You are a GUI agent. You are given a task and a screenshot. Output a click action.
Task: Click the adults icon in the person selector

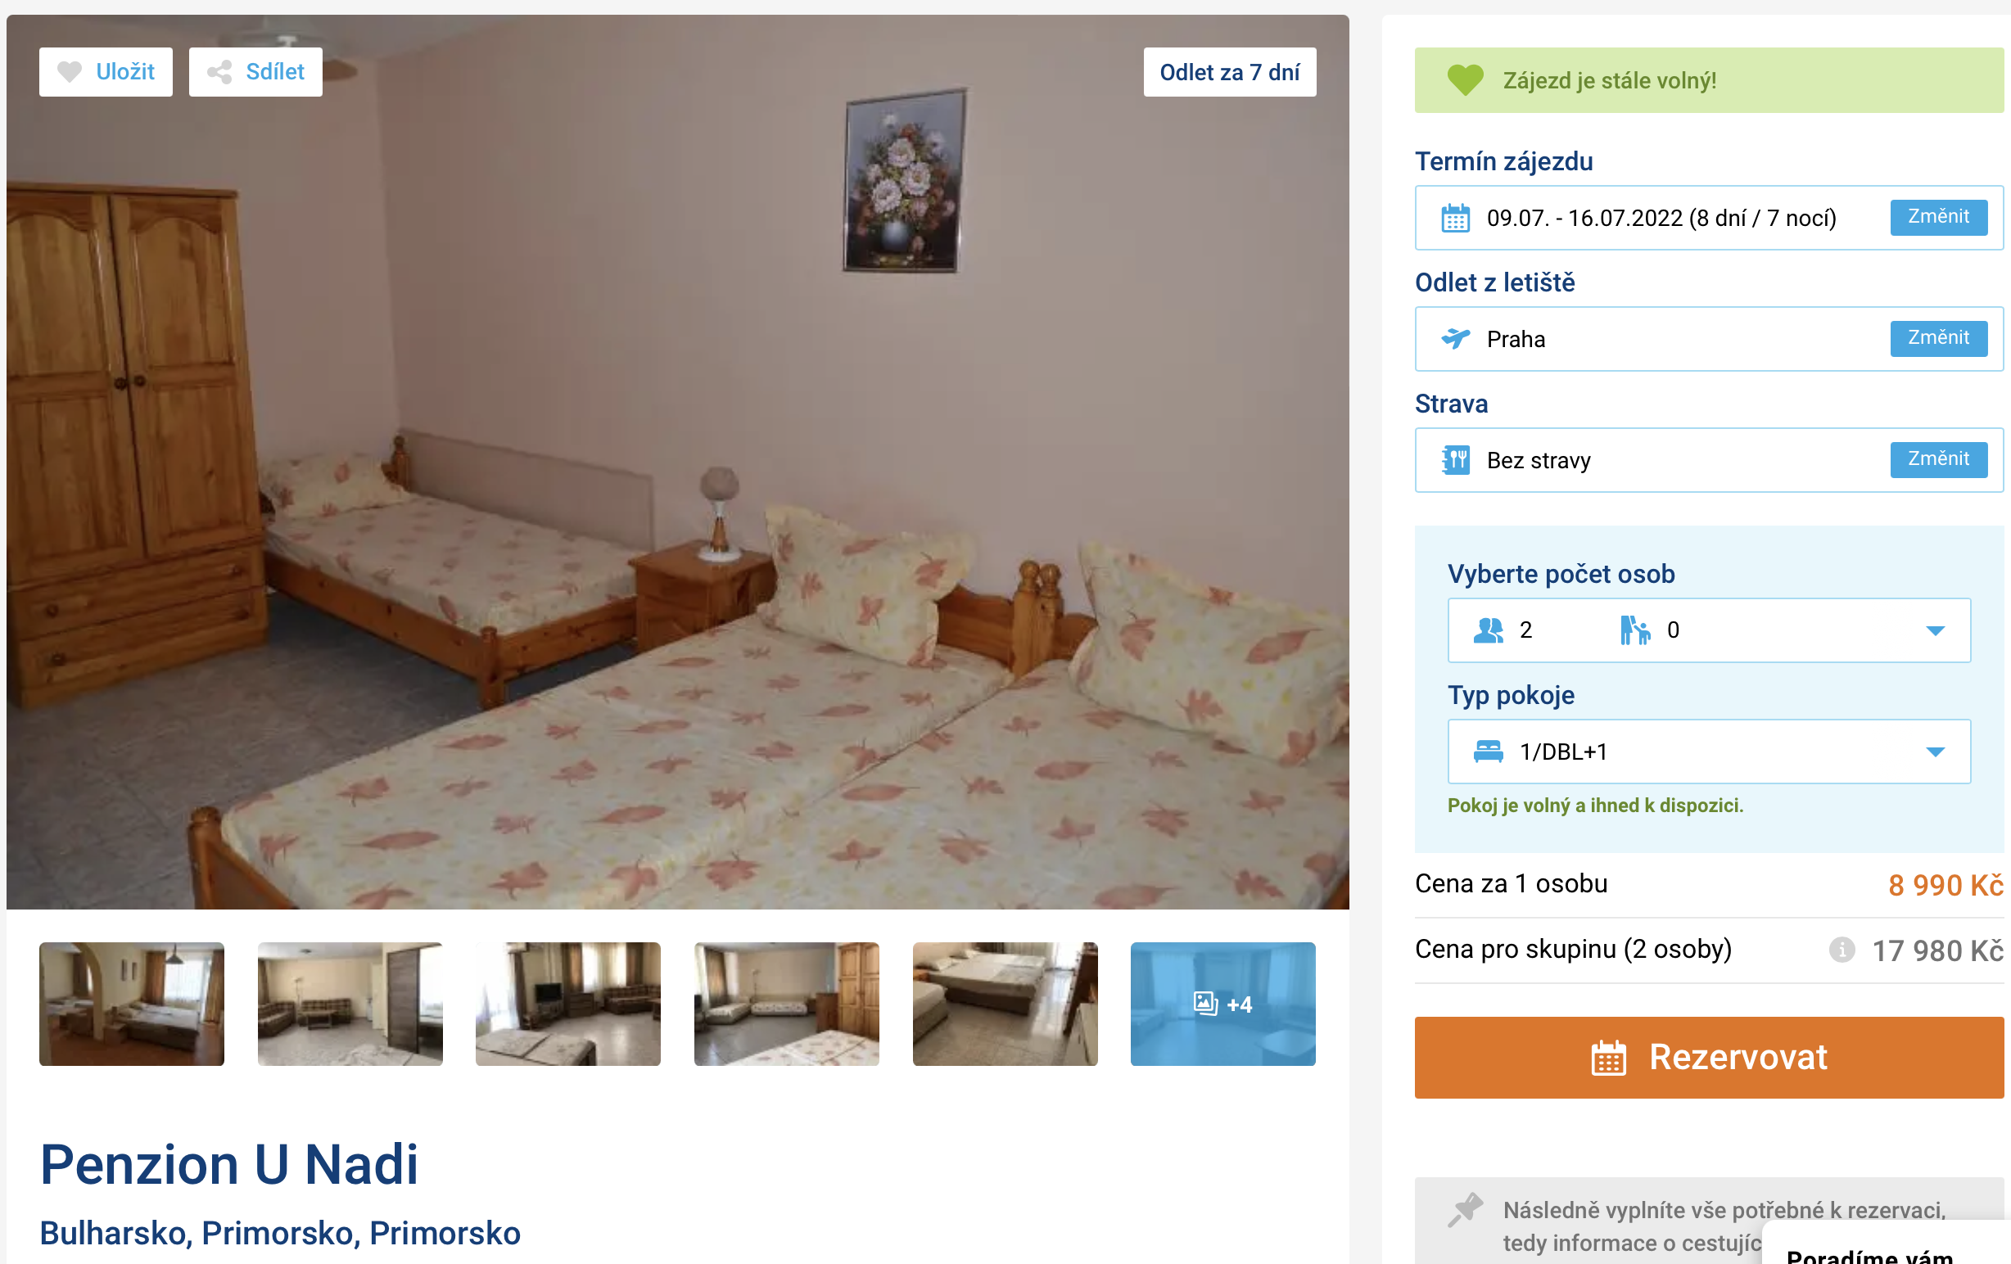pyautogui.click(x=1489, y=630)
